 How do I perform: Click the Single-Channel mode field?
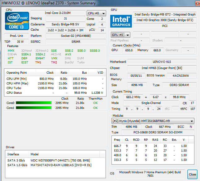(151, 103)
